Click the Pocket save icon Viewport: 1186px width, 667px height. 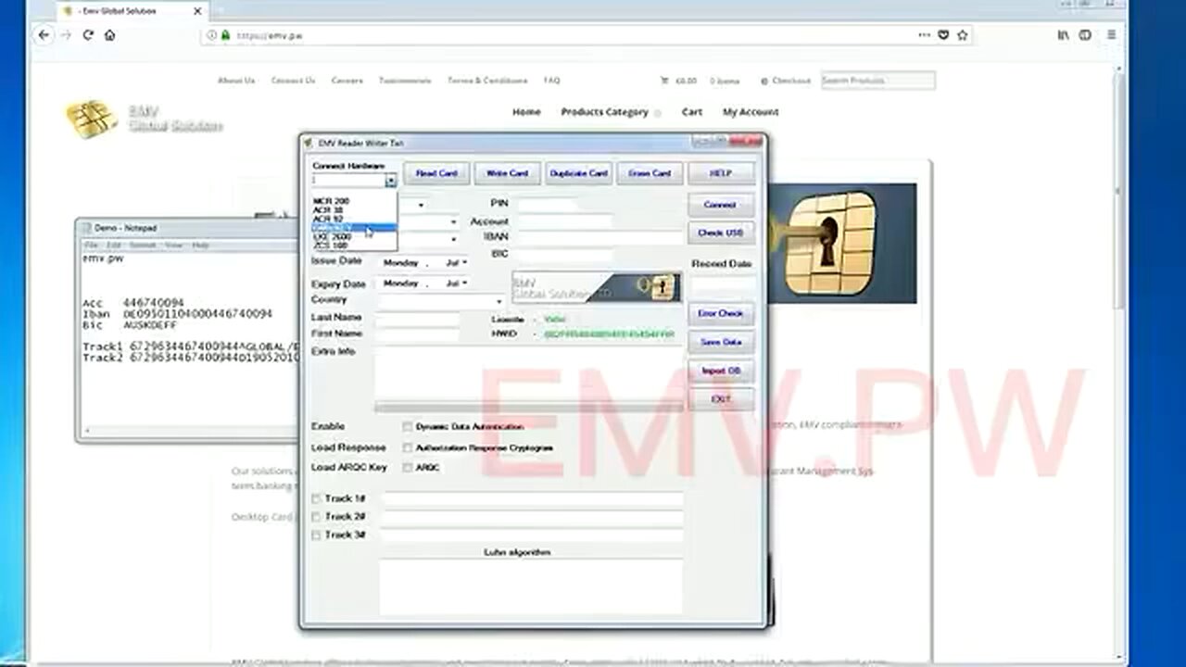[943, 35]
